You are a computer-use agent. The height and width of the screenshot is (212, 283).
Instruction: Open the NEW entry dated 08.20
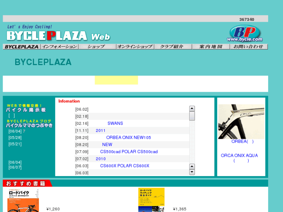point(107,145)
